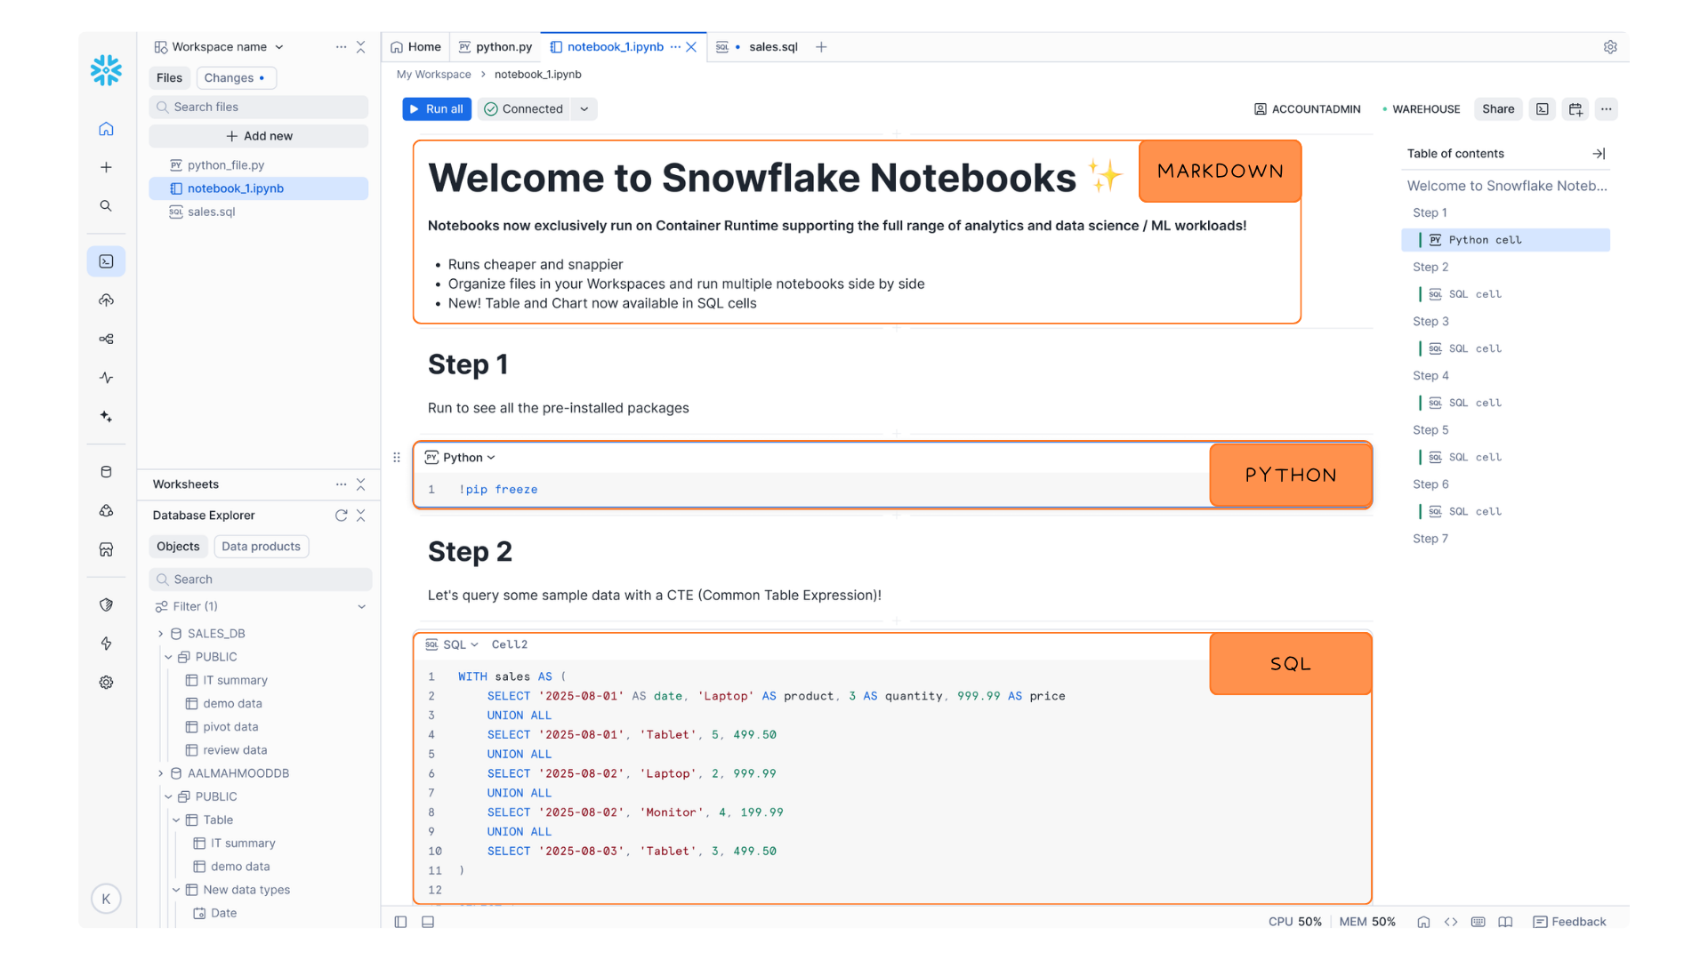
Task: Open the Transformation flow icon in sidebar
Action: [106, 339]
